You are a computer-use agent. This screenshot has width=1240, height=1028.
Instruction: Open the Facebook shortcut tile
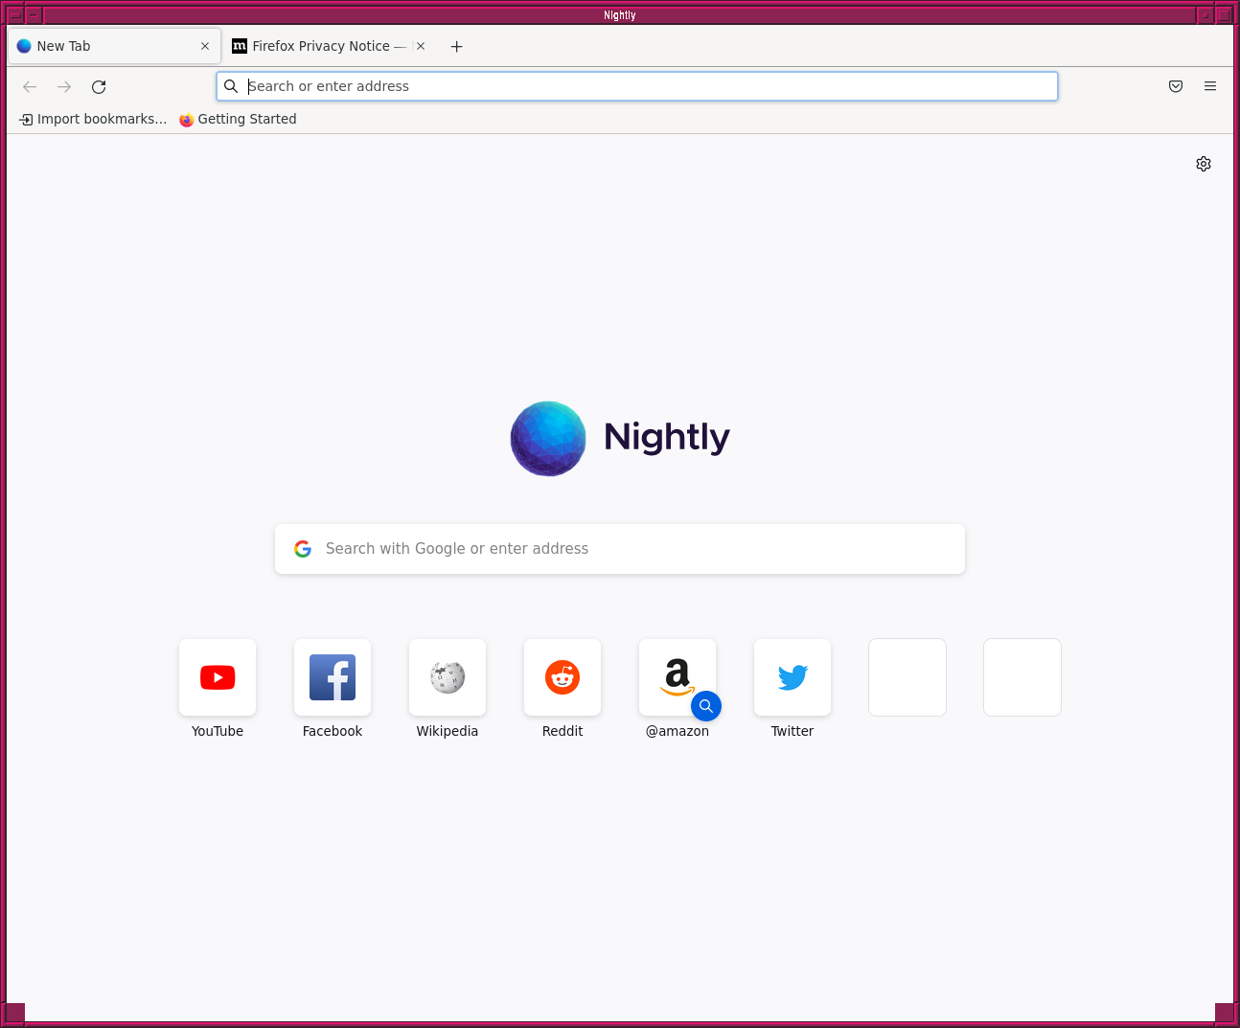(333, 677)
